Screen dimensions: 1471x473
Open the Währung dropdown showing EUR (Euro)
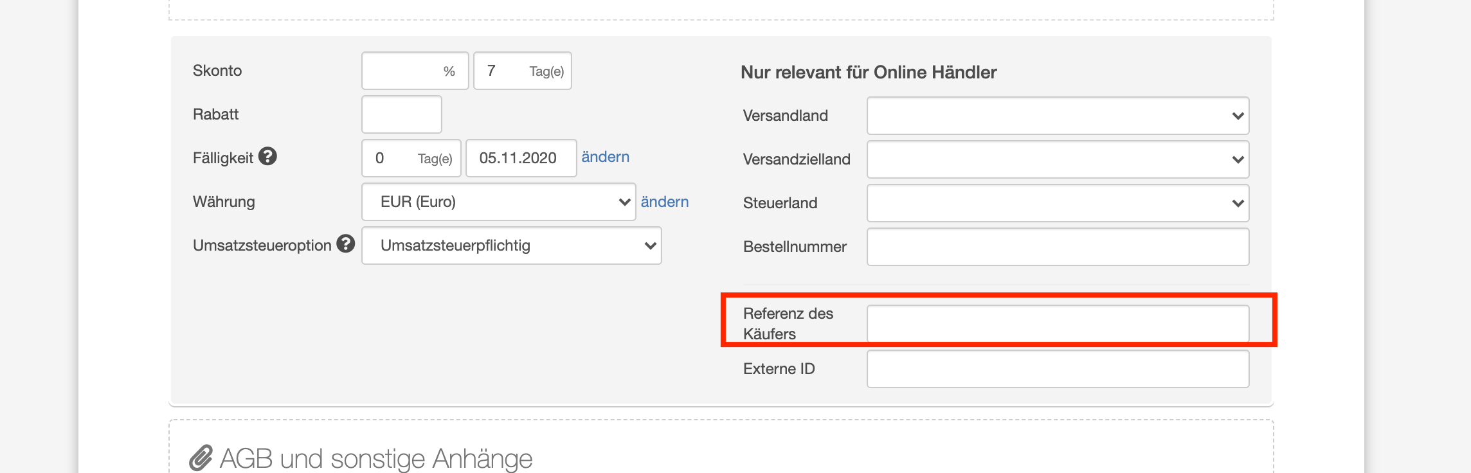click(x=498, y=202)
